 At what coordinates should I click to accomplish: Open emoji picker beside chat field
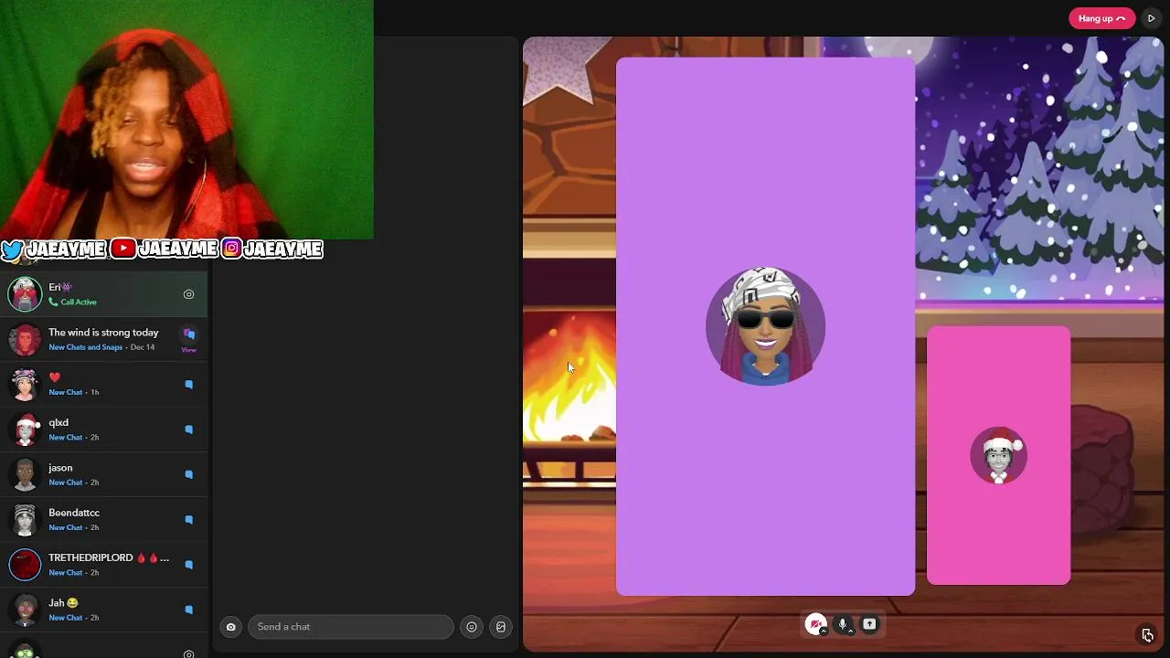pos(472,627)
